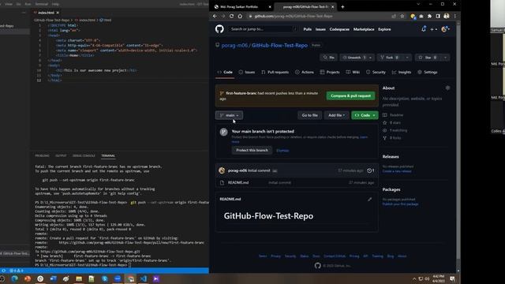Screen dimensions: 505x284
Task: Open the repository Settings tab
Action: click(428, 72)
